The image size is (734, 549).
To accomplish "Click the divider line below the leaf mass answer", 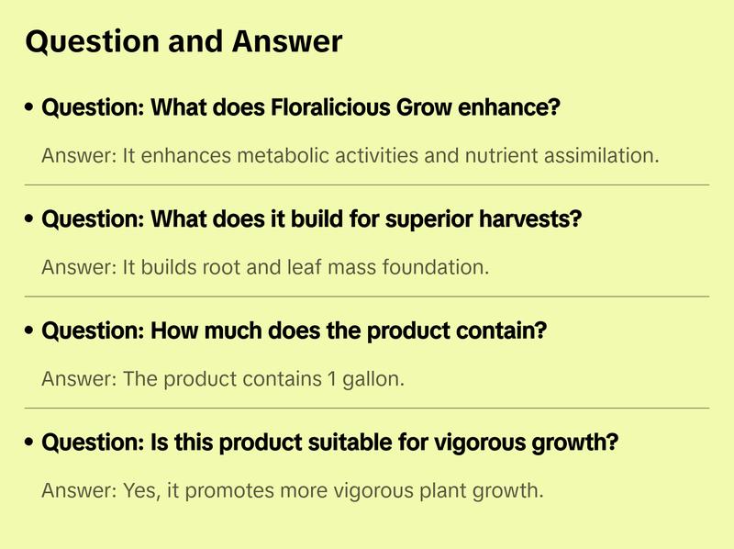I will point(367,297).
